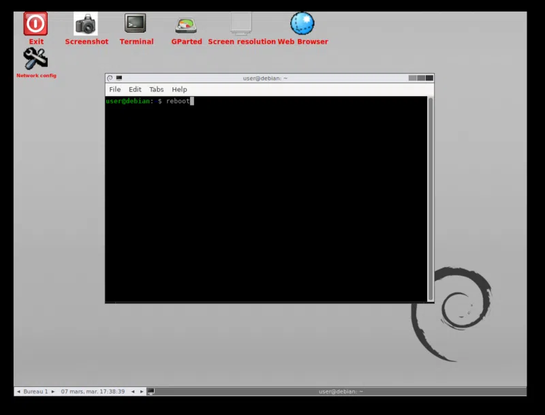This screenshot has height=415, width=545.
Task: Switch to previous workspace with left arrow before Bureau 1
Action: (18, 392)
